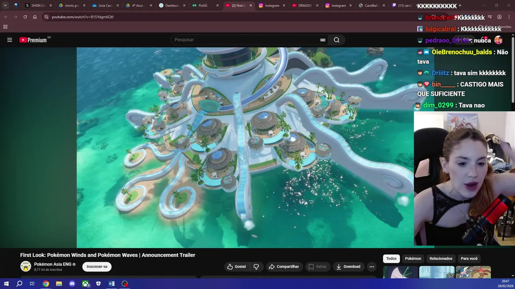
Task: Save video with the Salvar button
Action: coord(317,267)
